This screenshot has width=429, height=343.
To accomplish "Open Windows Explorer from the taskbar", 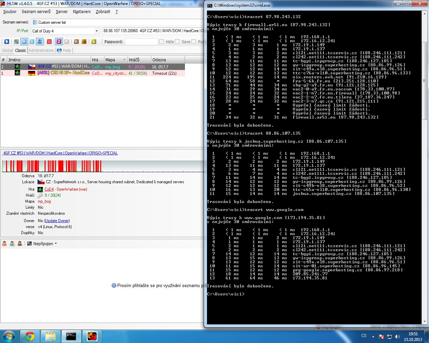I will click(x=51, y=336).
